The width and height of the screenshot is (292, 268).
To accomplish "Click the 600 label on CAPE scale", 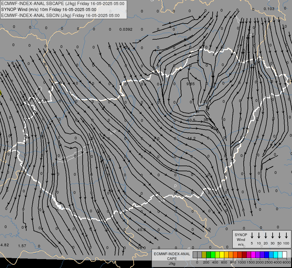I will [224, 262].
